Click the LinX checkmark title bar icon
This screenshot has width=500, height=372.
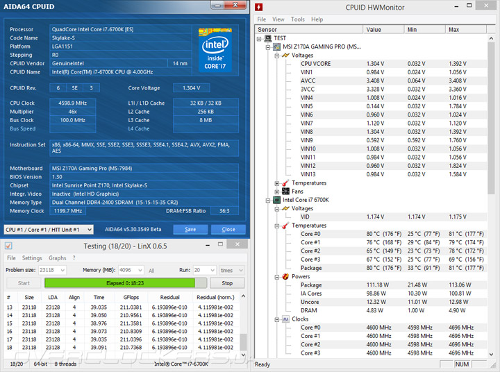(7, 246)
